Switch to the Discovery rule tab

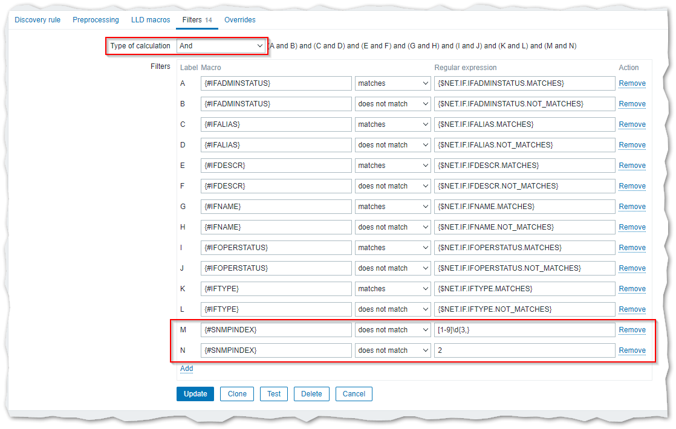(x=37, y=20)
